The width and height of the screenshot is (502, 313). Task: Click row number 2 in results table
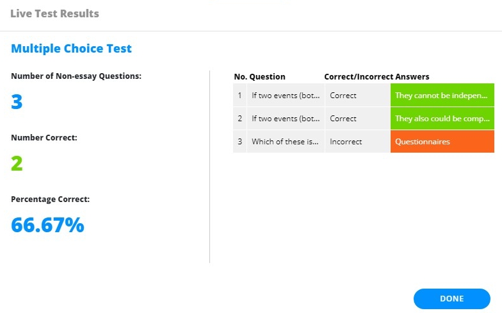click(x=239, y=119)
